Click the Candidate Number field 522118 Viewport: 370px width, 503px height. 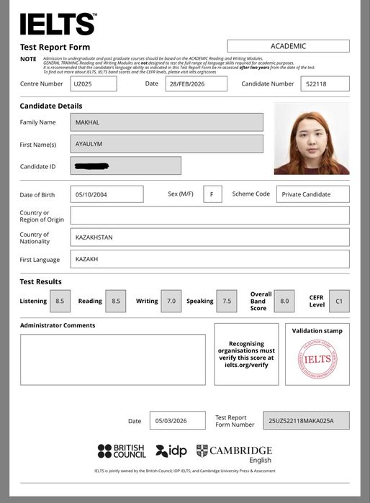click(x=325, y=83)
